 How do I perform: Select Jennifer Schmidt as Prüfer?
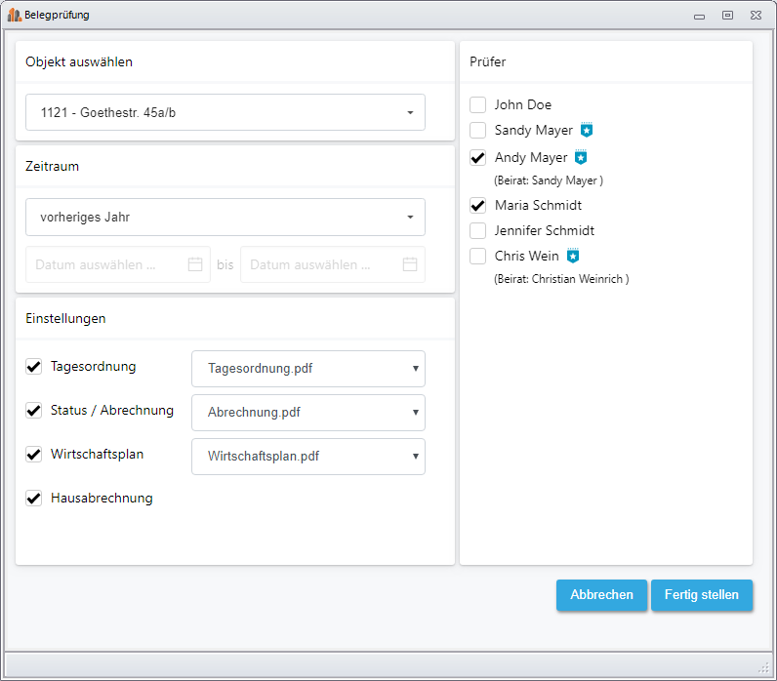click(x=477, y=230)
